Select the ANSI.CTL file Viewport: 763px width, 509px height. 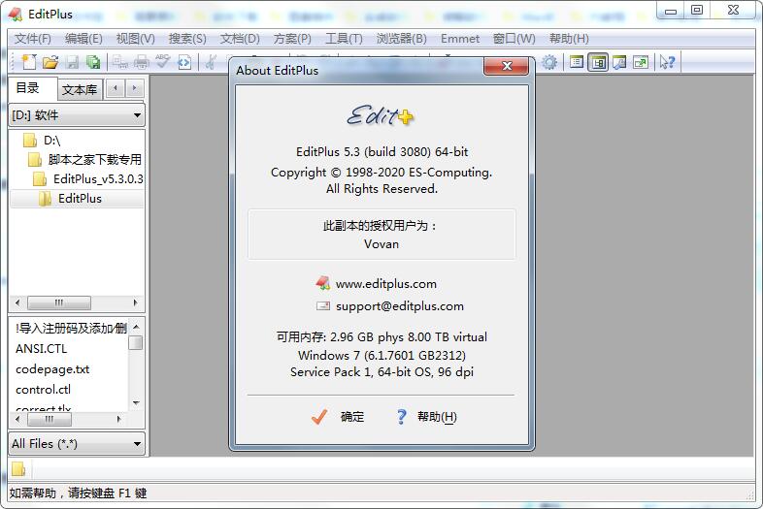click(41, 349)
